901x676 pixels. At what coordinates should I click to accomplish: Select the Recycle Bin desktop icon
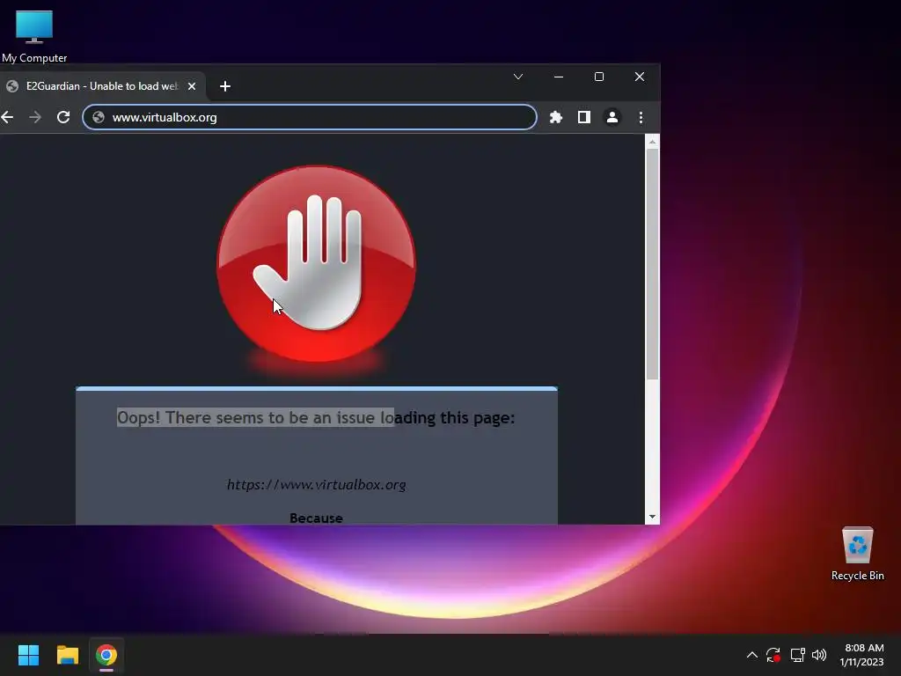[857, 555]
